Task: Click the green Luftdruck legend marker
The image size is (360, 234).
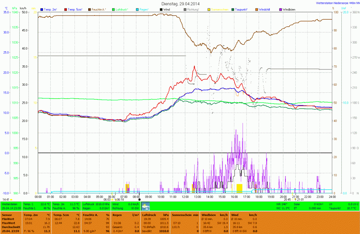Action: (x=114, y=9)
